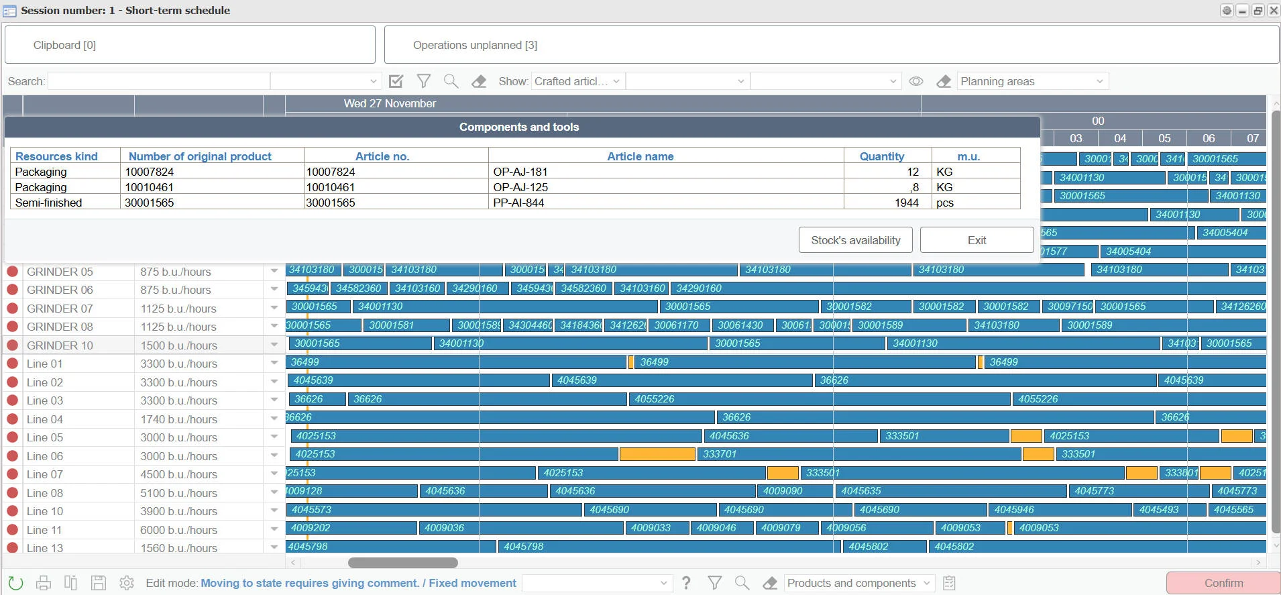Click the hour 05 timeline header
Screen dimensions: 1281x595
1164,138
